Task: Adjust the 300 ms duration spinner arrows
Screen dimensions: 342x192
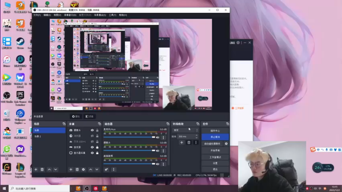Action: [197, 137]
